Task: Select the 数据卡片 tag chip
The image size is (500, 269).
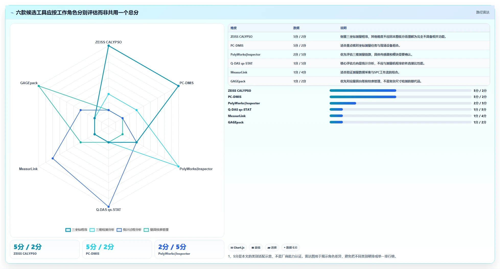Action: coord(290,248)
